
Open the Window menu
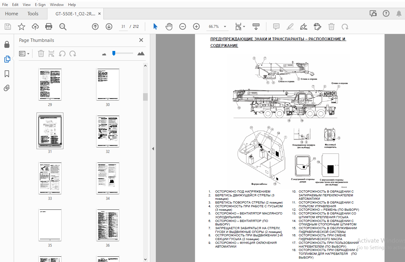click(x=57, y=5)
